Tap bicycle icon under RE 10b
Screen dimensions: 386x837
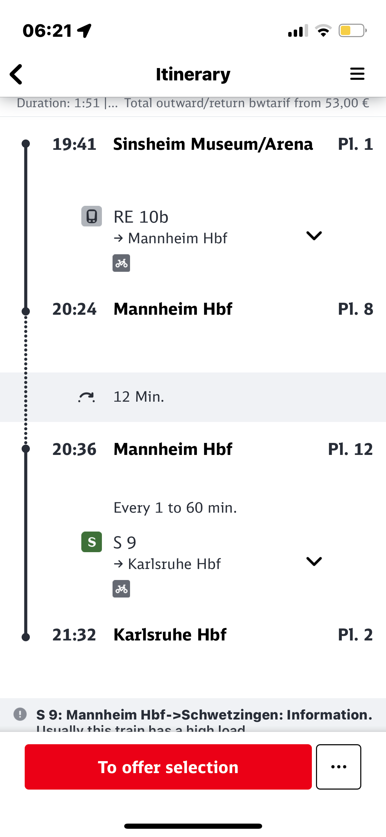tap(121, 263)
